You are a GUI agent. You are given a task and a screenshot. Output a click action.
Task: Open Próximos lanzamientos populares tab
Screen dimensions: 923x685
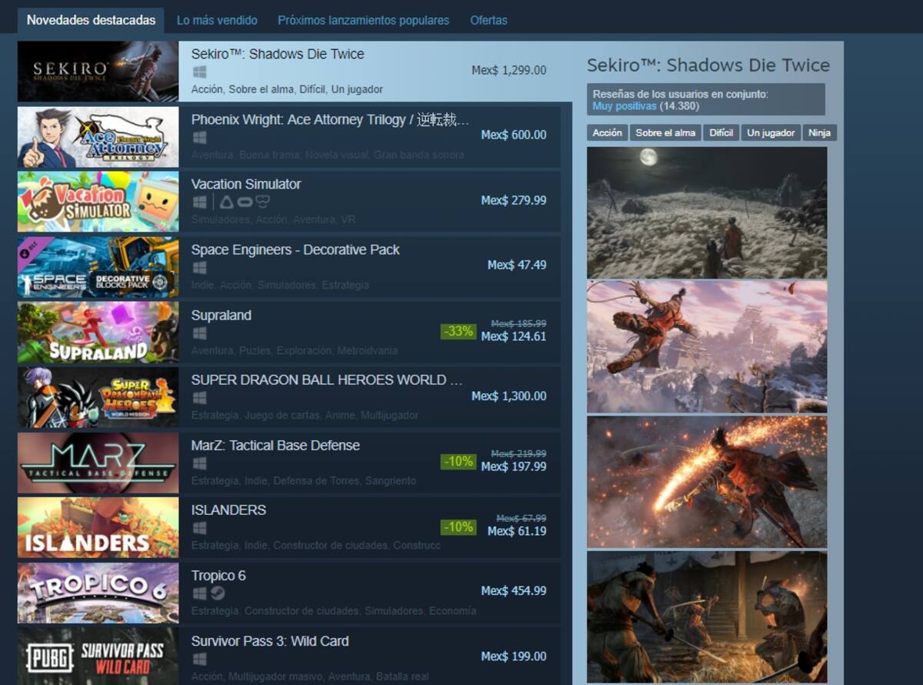pyautogui.click(x=363, y=20)
